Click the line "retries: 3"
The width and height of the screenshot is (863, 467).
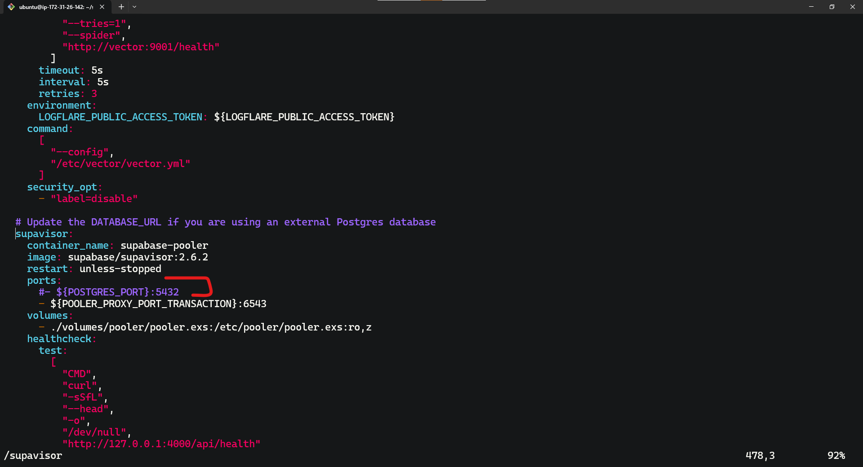coord(68,94)
